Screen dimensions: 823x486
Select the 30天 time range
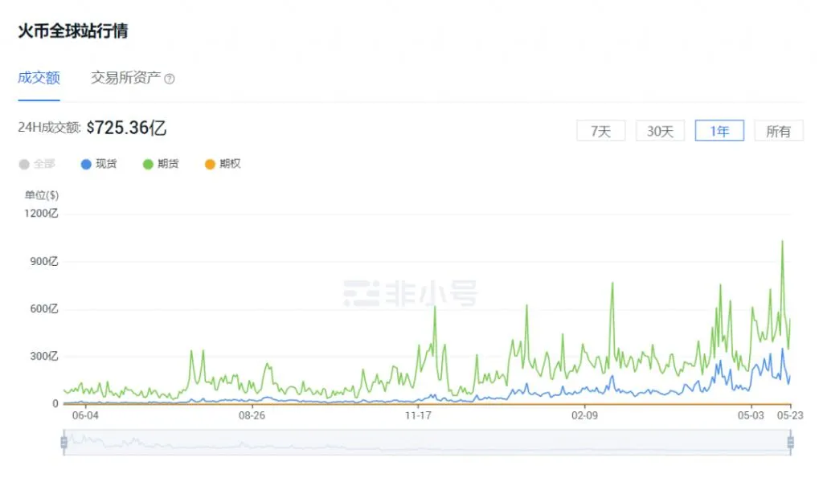click(x=661, y=131)
